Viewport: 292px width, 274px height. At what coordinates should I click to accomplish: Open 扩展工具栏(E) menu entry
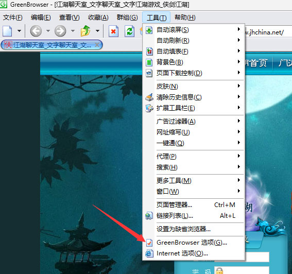coord(194,108)
